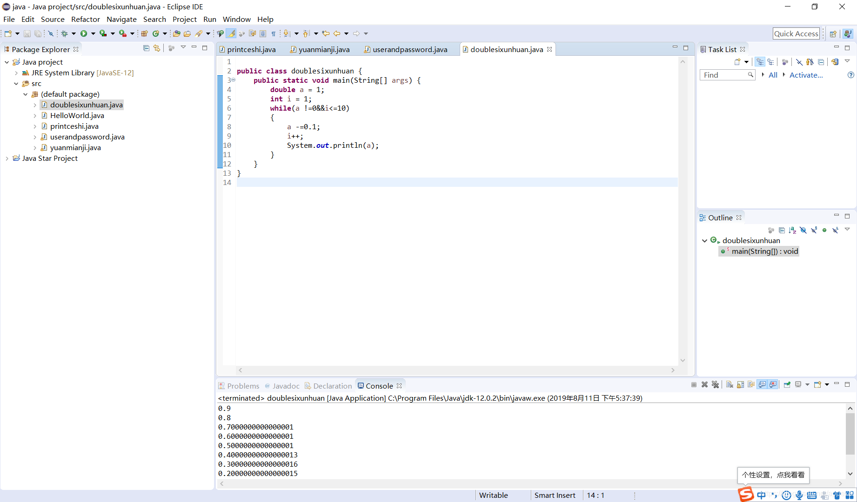
Task: Collapse doublesixunhuan class in Outline
Action: point(704,241)
